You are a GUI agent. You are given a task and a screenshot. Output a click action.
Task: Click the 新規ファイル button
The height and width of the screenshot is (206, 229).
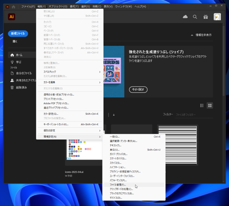click(18, 33)
